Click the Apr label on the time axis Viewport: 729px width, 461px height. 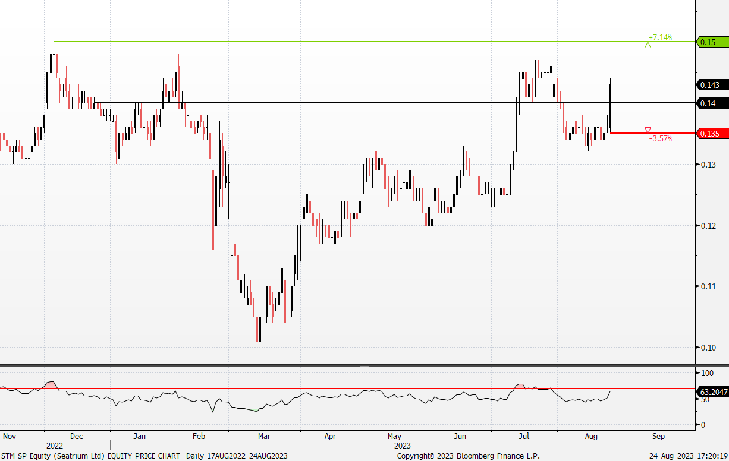(330, 436)
